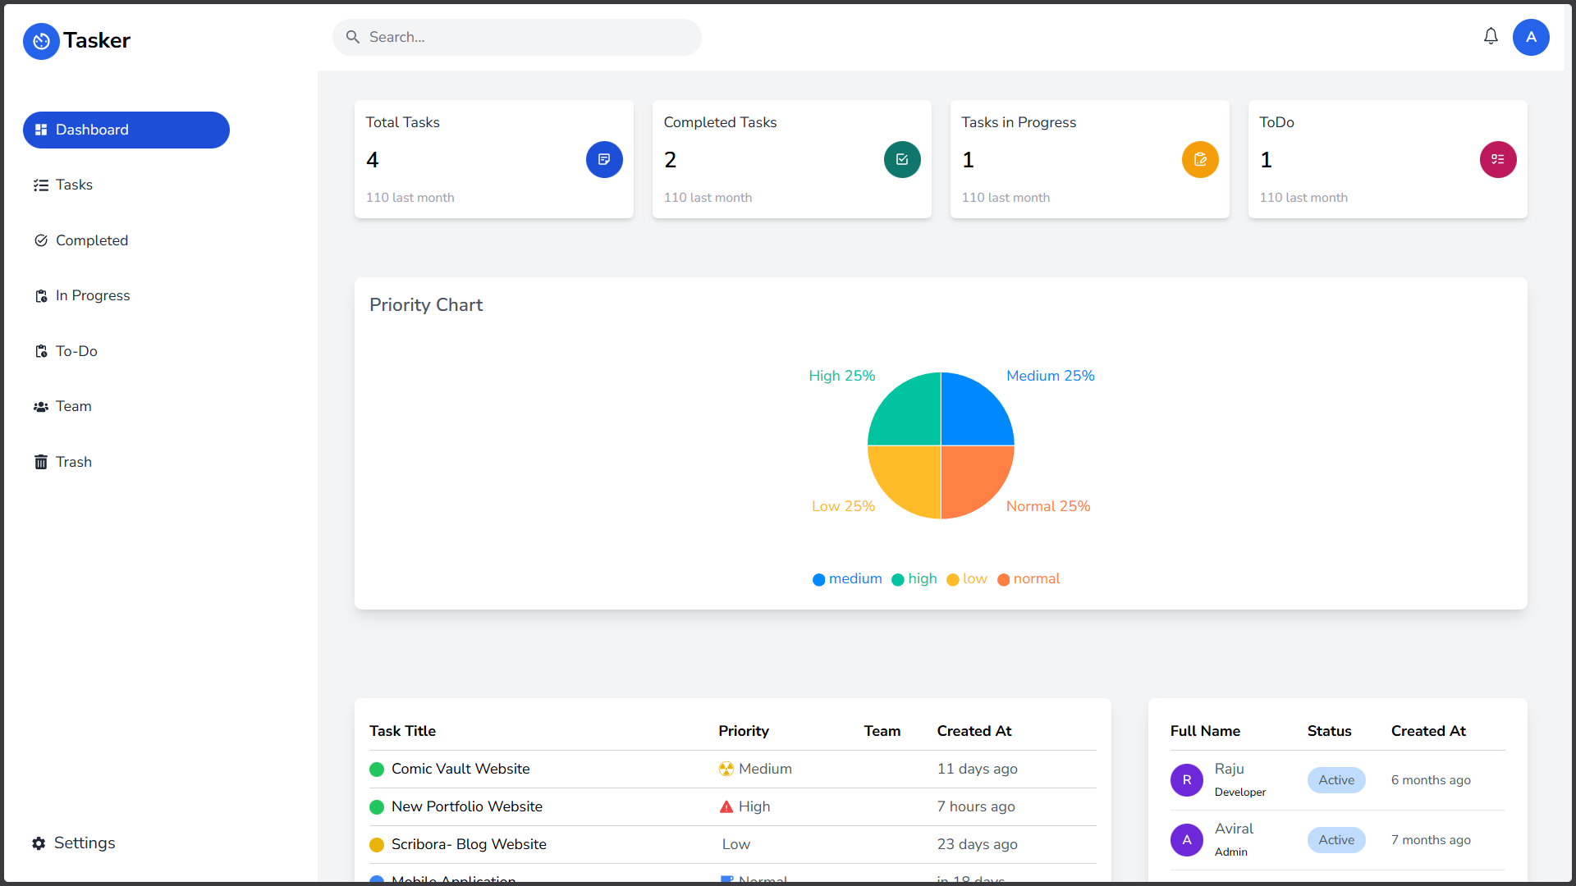Toggle the high legend item in chart
The width and height of the screenshot is (1576, 886).
[x=914, y=579]
